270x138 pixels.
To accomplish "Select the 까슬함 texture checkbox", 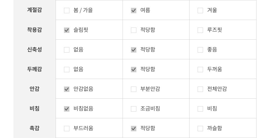I will pos(200,129).
